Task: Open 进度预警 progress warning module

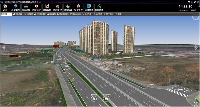Action: pos(36,8)
